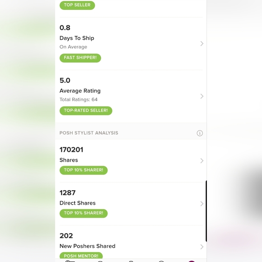
Task: Expand Days To Ship details chevron
Action: [201, 44]
